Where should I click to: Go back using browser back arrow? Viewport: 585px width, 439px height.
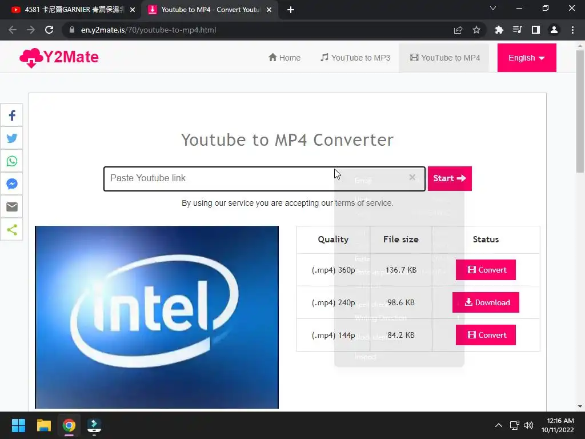pos(13,30)
